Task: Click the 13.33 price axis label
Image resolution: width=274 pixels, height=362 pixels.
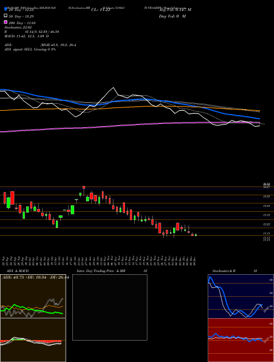Action: pyautogui.click(x=267, y=215)
